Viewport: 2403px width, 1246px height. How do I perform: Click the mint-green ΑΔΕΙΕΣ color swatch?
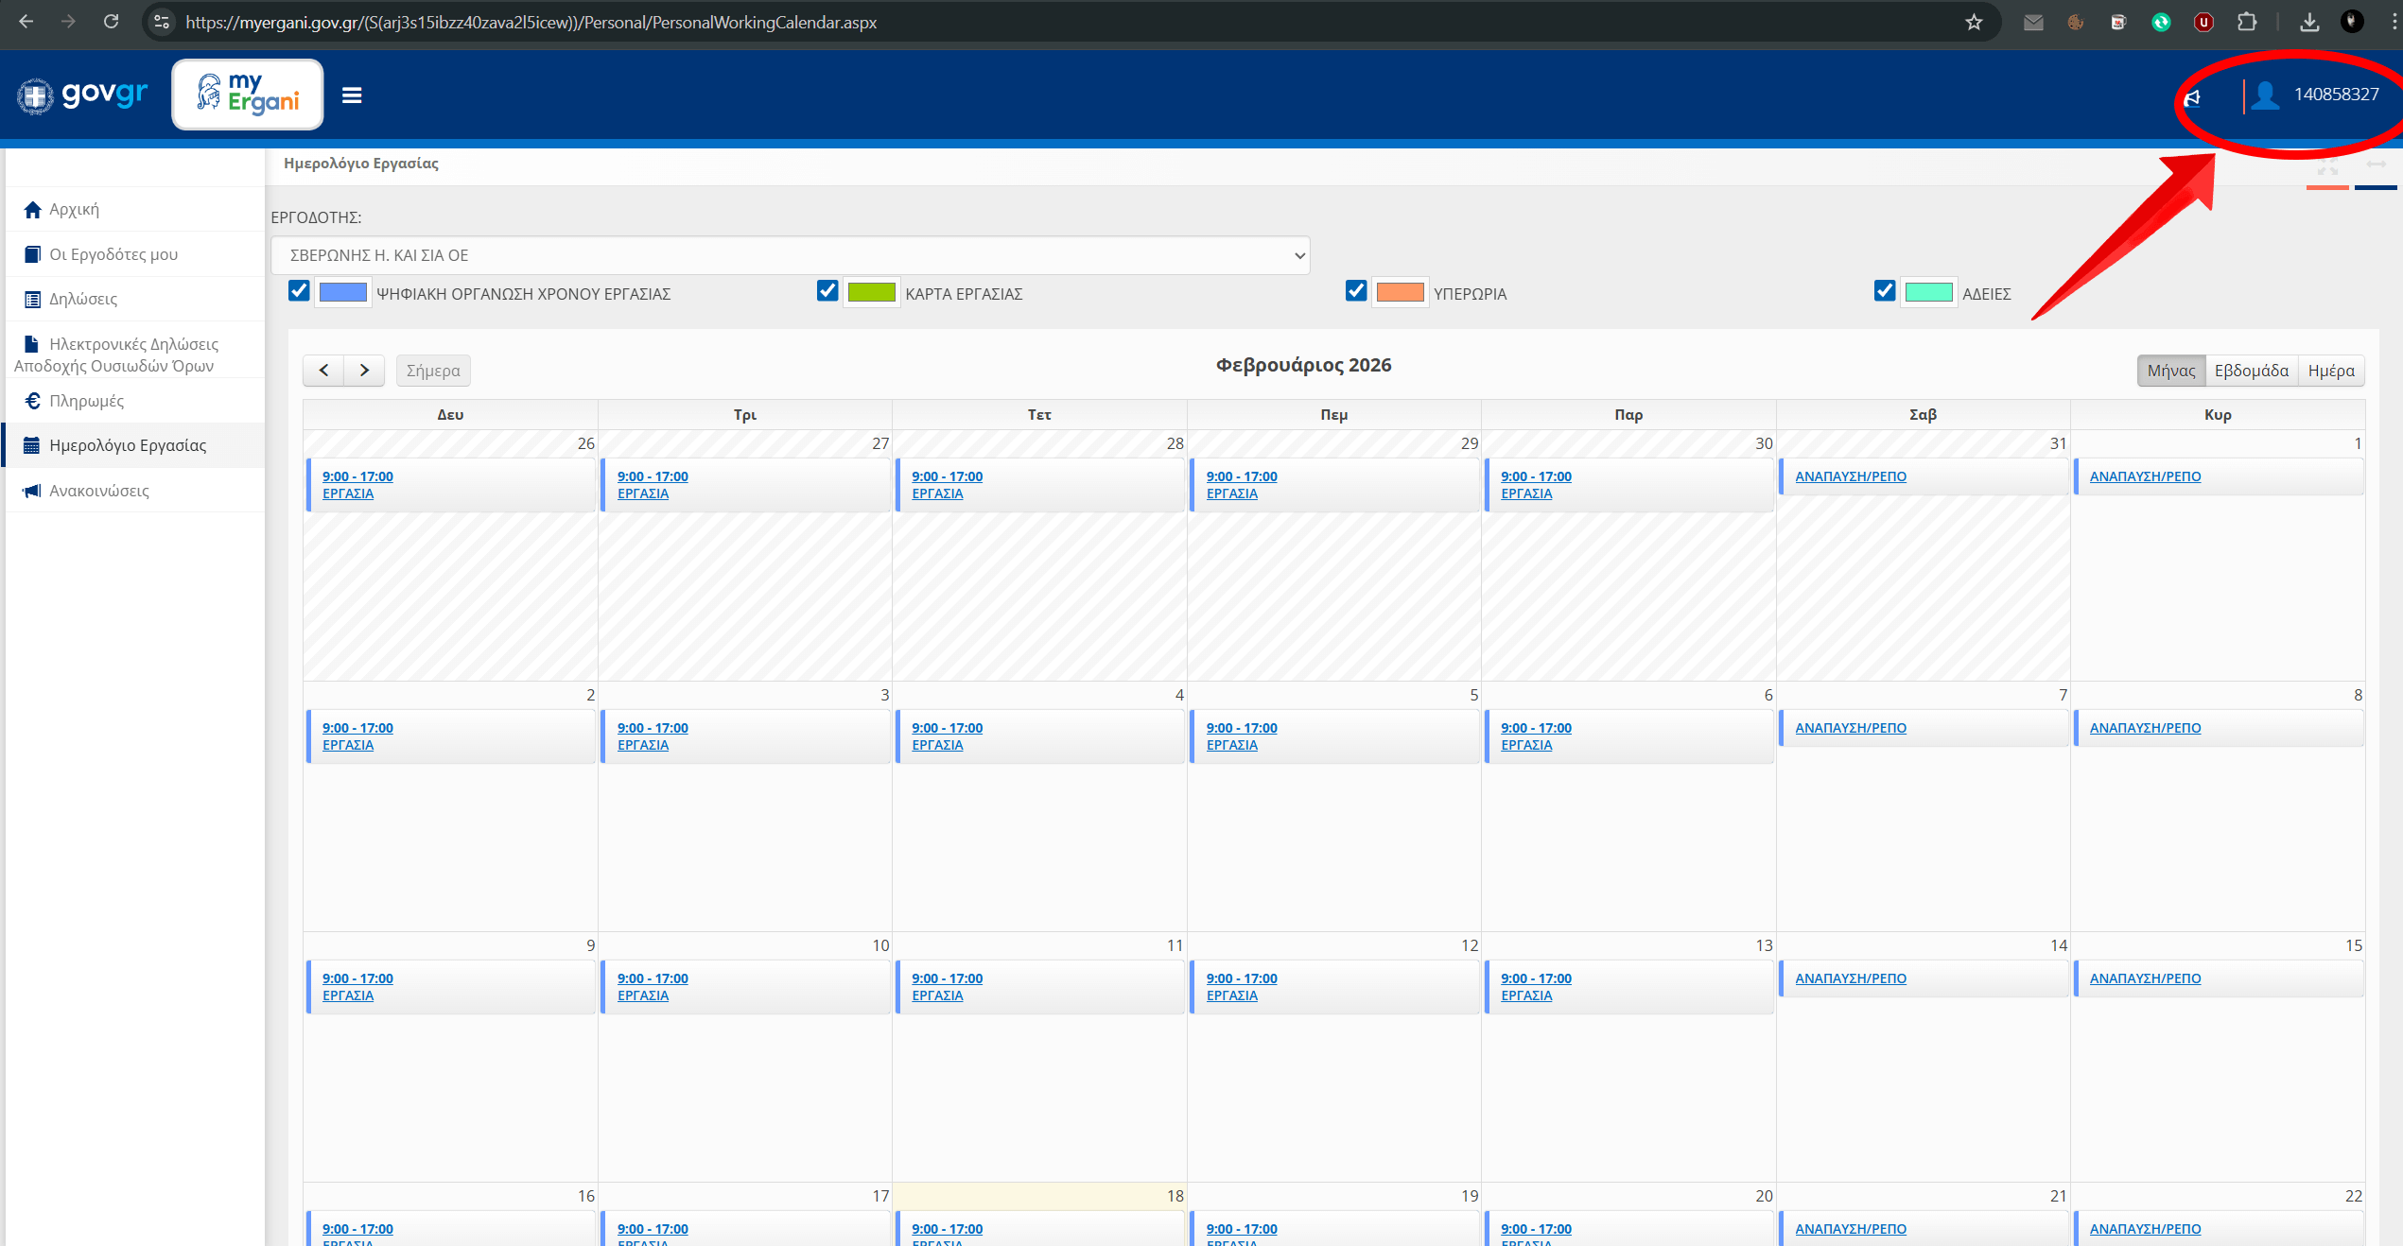(1928, 292)
